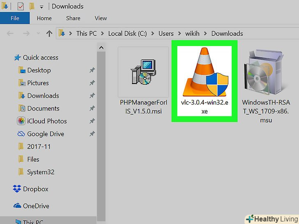Click the navigation pane scroll-up arrow
Screen dimensions: 299x224
point(101,48)
